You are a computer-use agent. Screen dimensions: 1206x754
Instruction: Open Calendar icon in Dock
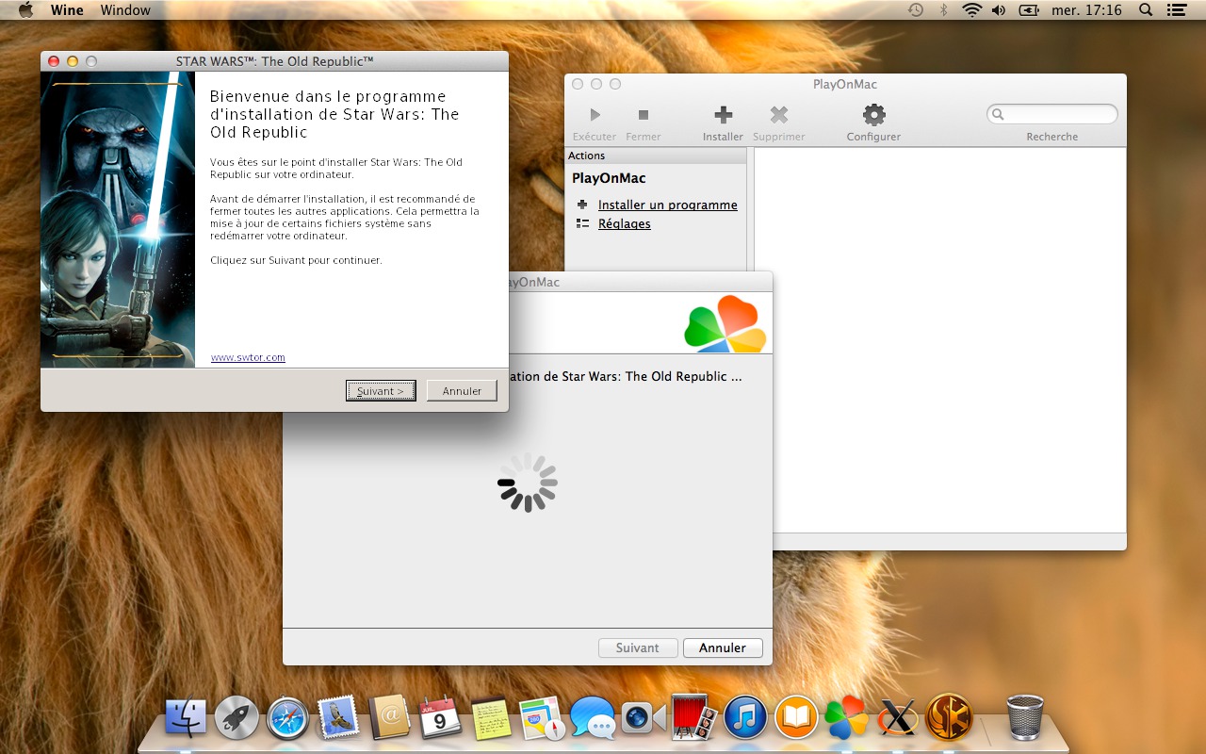point(440,718)
